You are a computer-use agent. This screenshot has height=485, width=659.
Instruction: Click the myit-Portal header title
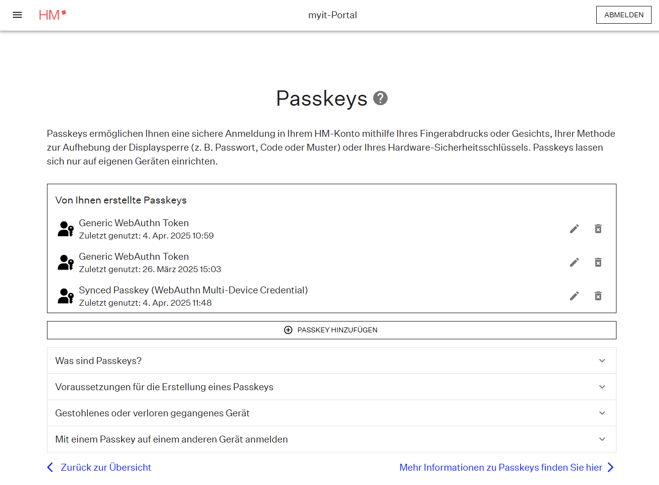point(332,15)
